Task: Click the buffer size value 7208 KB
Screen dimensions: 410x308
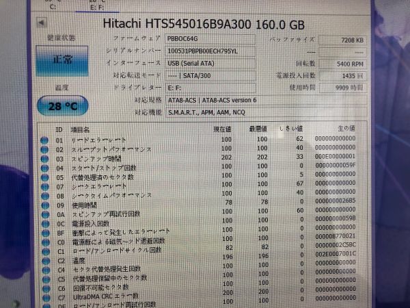Action: point(342,40)
